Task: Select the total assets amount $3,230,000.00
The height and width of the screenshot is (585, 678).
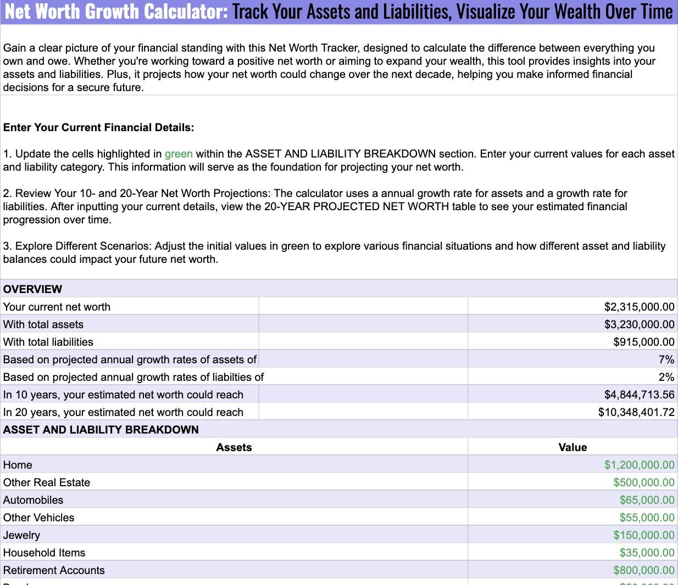Action: 638,324
